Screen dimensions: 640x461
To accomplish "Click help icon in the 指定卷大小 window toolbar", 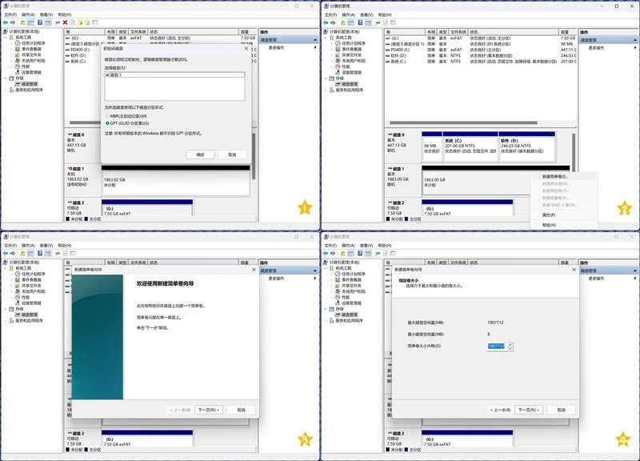I will (x=361, y=253).
